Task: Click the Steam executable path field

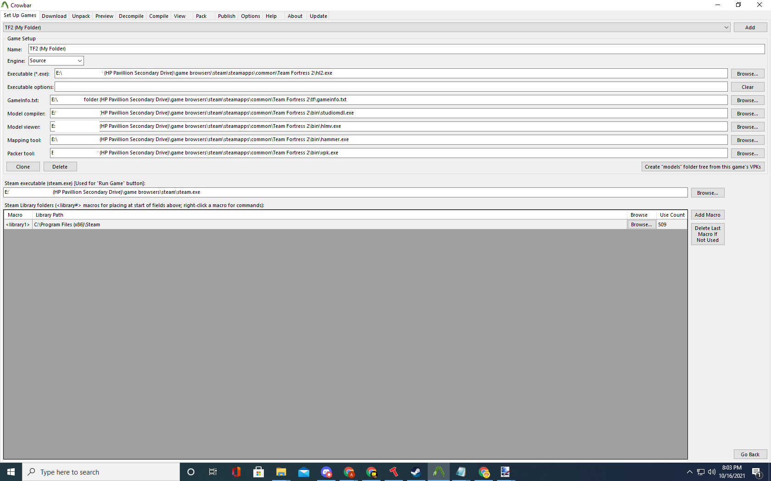Action: pos(346,192)
